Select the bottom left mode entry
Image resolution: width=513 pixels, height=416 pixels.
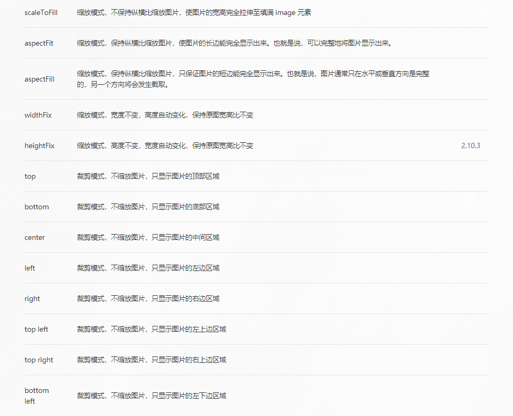pyautogui.click(x=36, y=396)
